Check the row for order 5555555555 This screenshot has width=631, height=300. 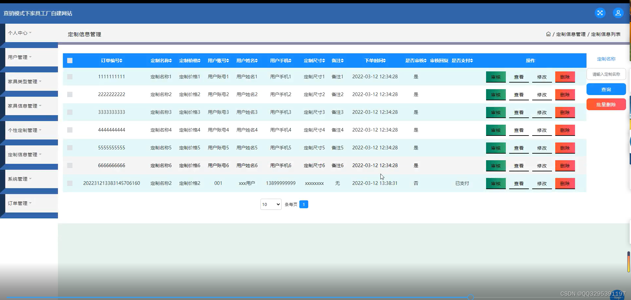tap(70, 148)
